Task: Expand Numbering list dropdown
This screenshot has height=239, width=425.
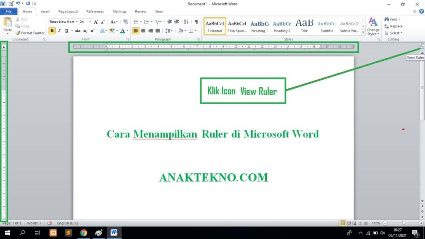Action: click(151, 22)
